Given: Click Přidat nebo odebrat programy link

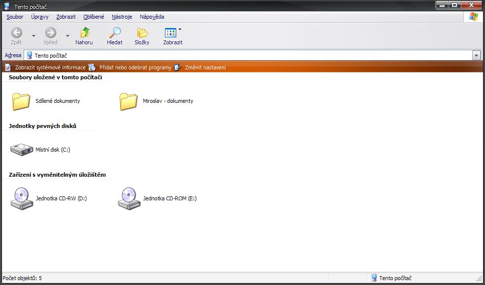Looking at the screenshot, I should (135, 67).
